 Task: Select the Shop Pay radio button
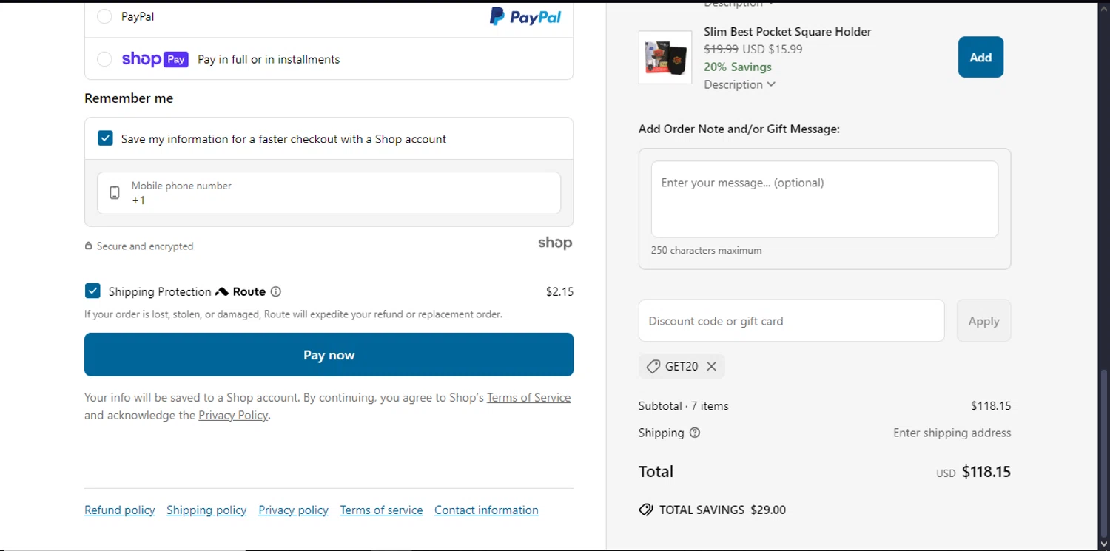[x=105, y=59]
